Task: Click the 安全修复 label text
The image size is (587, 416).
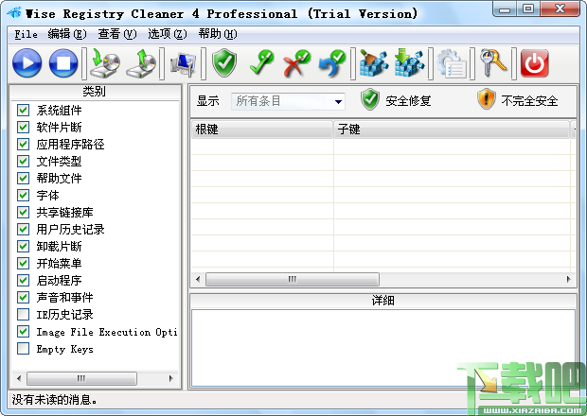Action: 408,101
